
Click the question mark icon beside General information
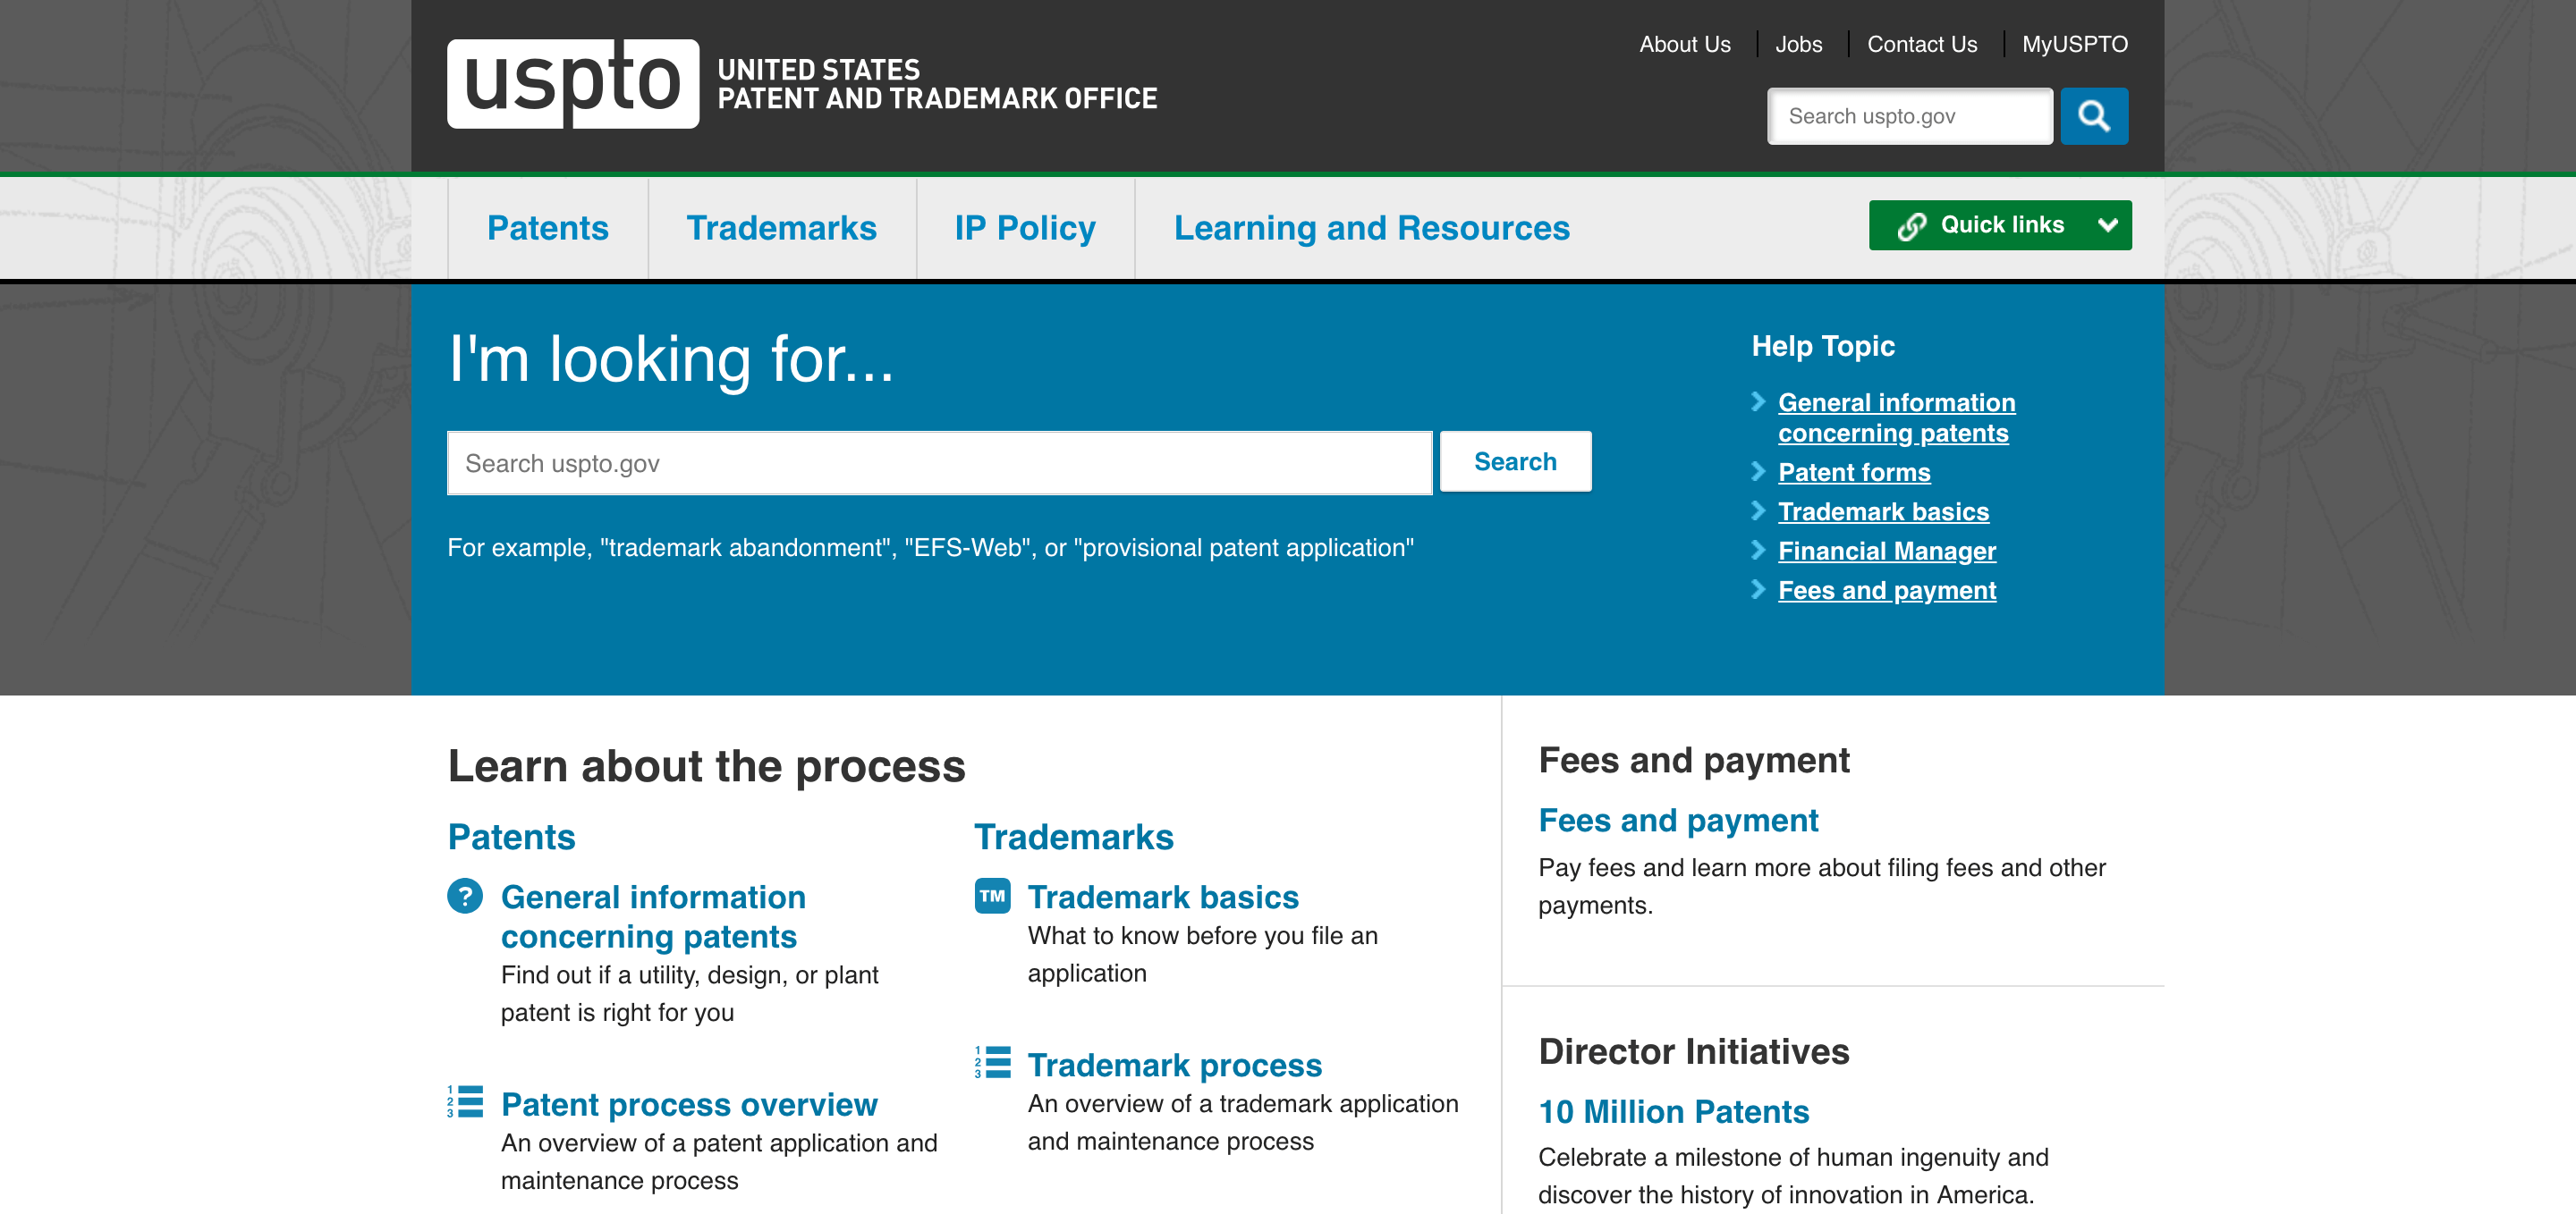click(465, 895)
